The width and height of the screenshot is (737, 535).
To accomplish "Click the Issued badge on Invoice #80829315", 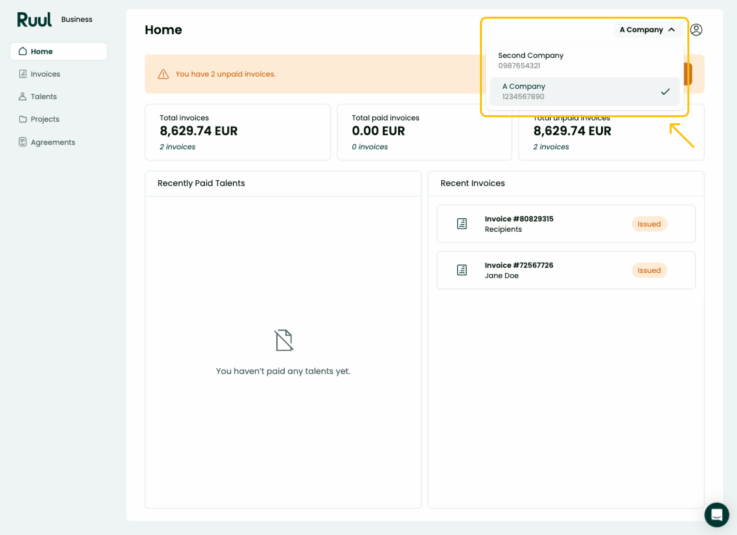I will coord(649,224).
